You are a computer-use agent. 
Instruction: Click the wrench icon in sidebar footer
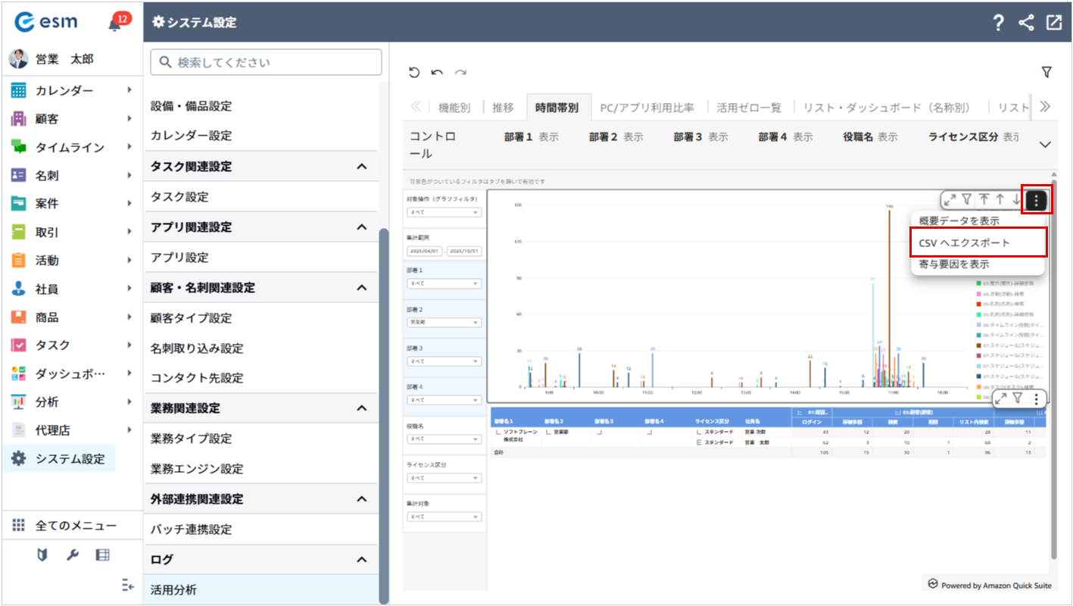73,555
